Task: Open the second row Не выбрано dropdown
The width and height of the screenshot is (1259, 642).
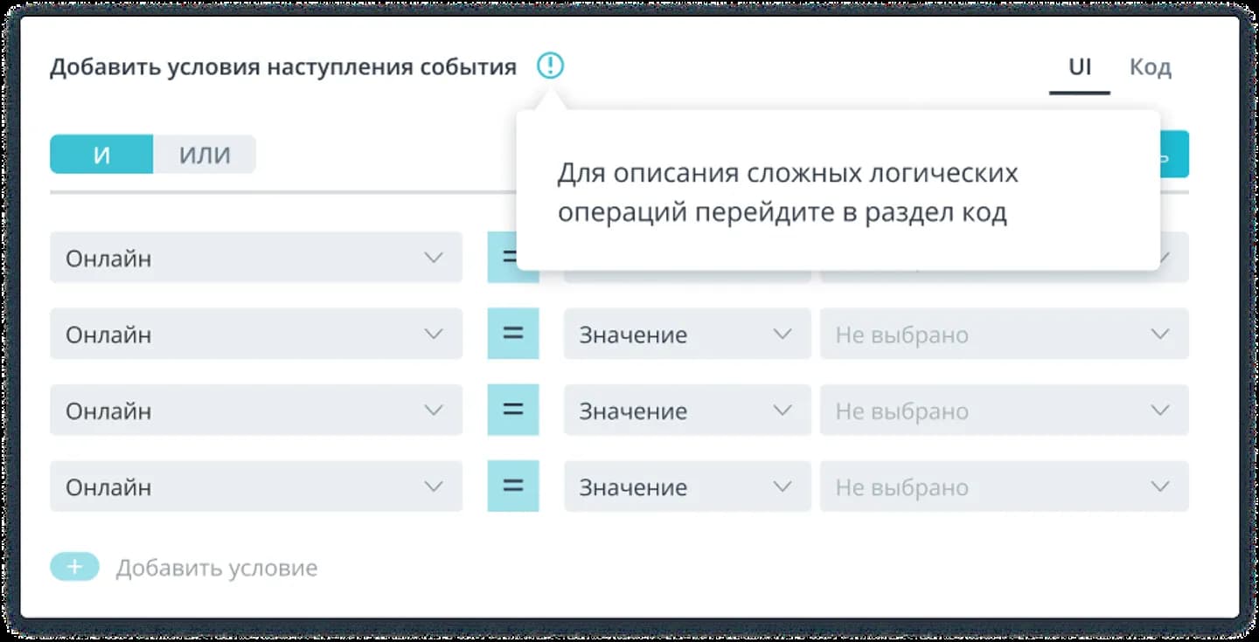Action: tap(1005, 334)
